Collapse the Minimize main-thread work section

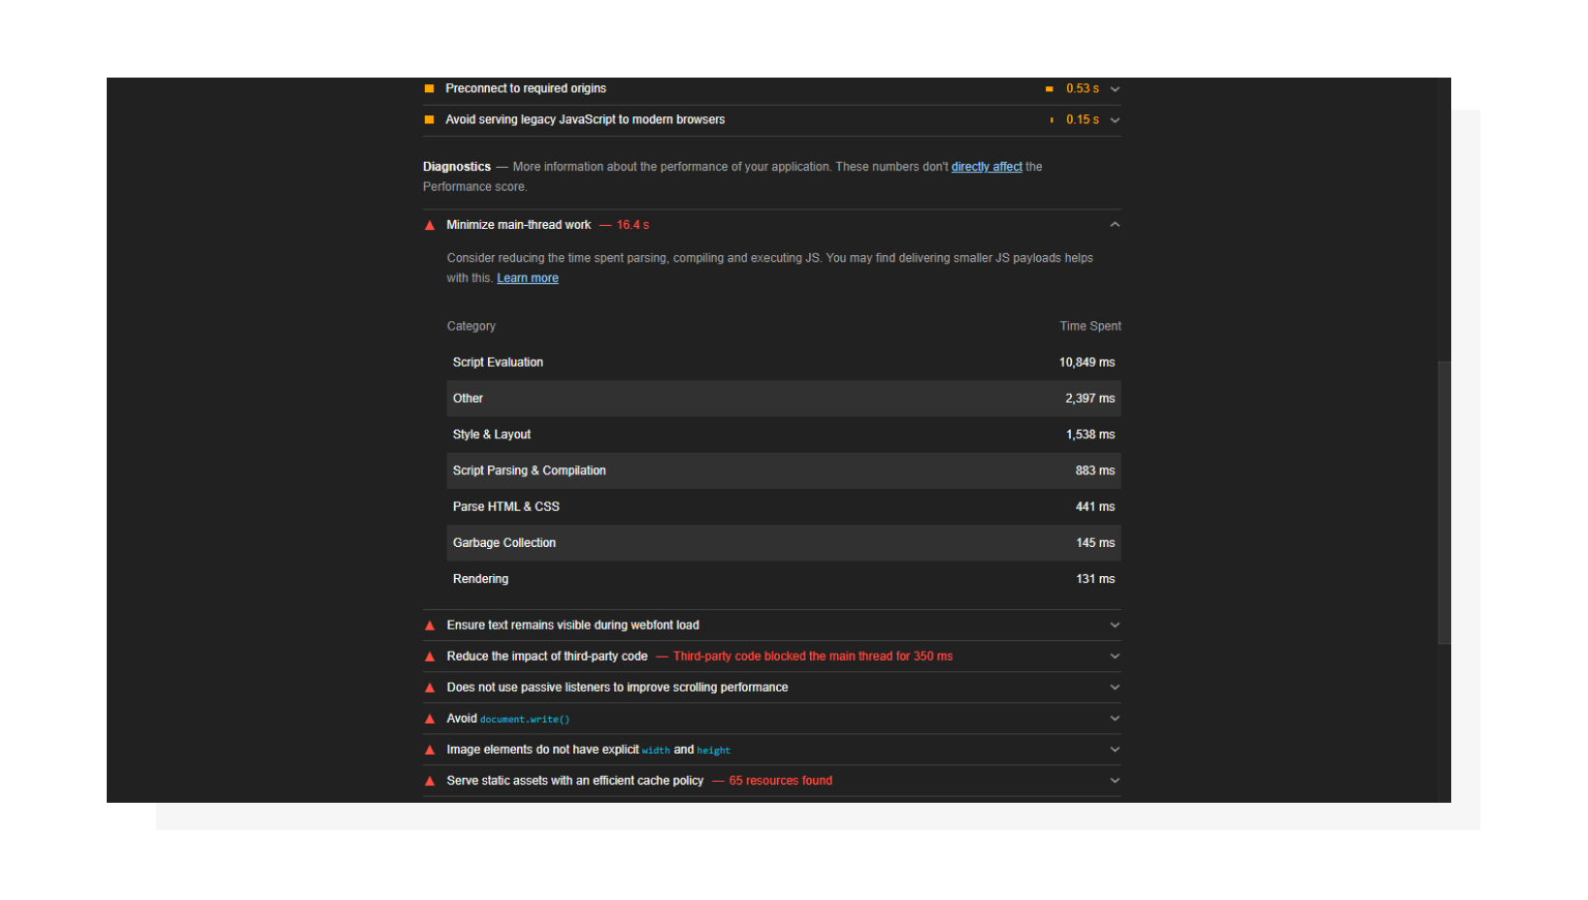click(1114, 224)
